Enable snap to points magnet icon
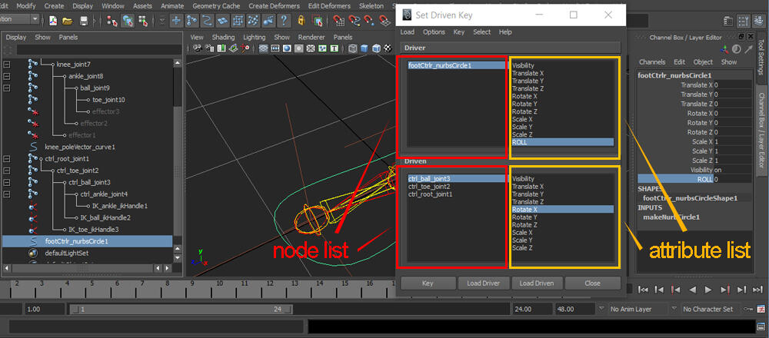 (x=369, y=20)
